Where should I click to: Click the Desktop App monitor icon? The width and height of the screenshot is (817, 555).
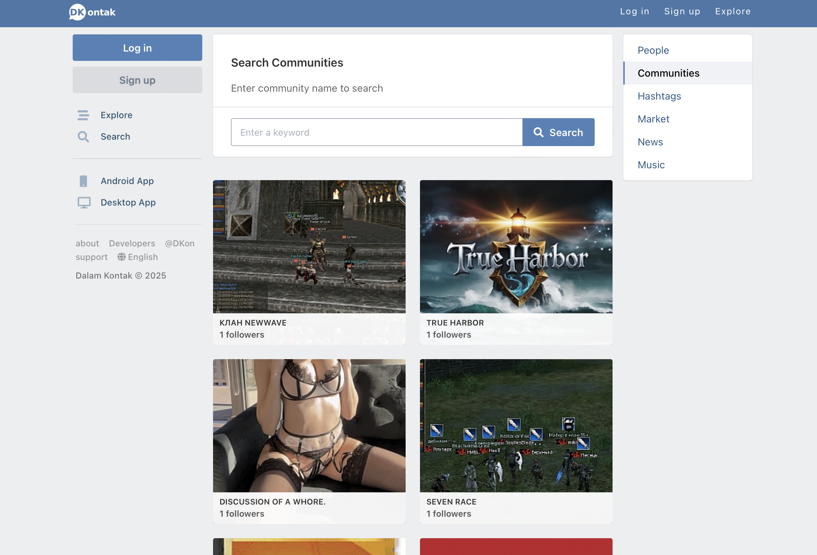[x=84, y=203]
